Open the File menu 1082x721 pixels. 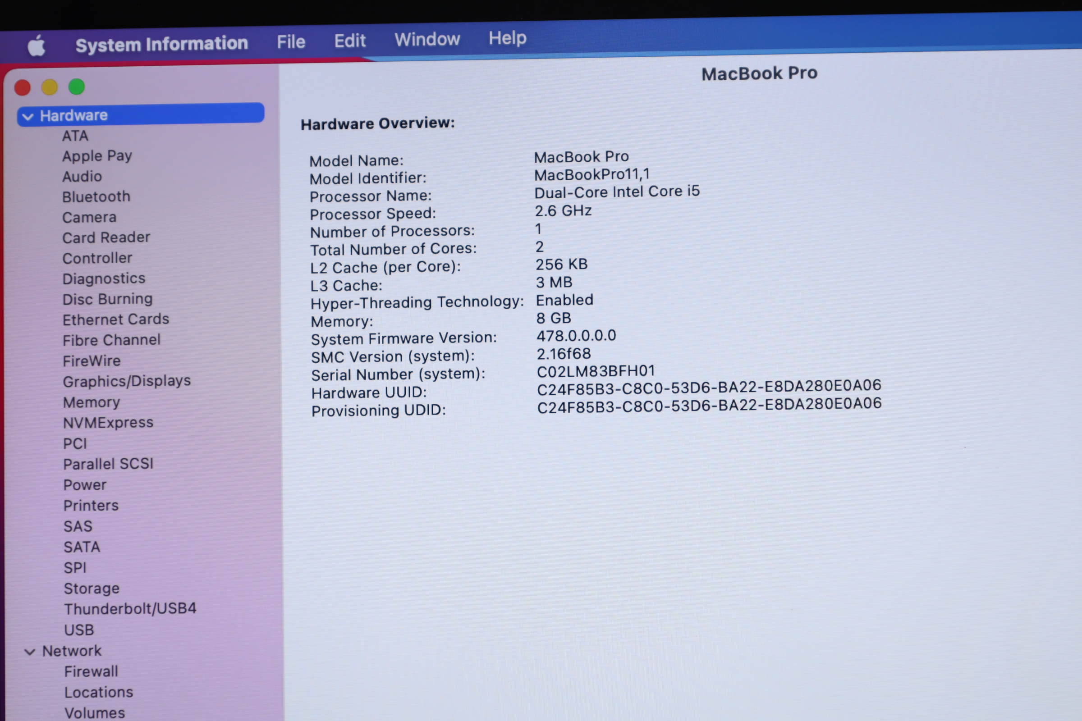(x=291, y=42)
